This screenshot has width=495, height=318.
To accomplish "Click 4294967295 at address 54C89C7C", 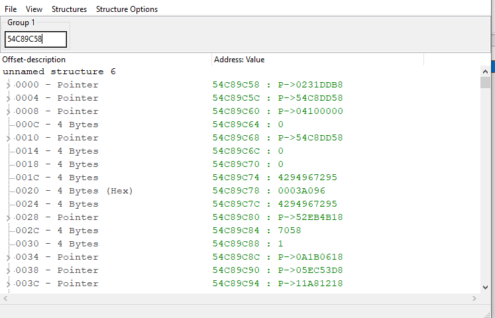I will coord(307,204).
